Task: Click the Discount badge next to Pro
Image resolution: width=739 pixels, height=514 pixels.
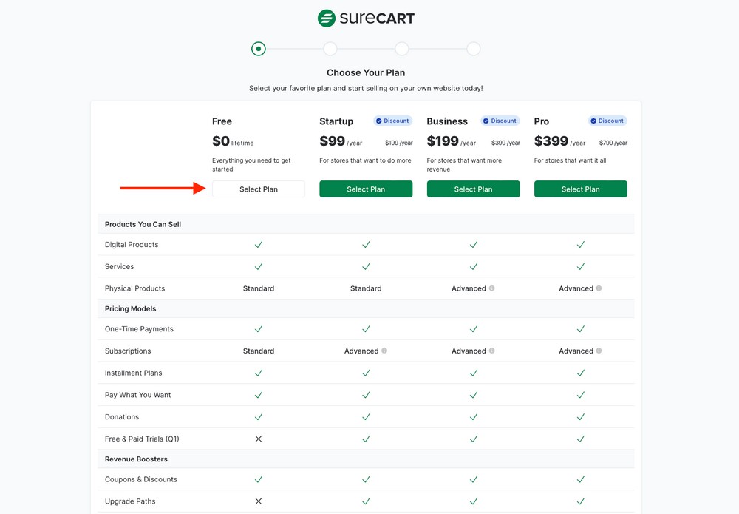Action: point(607,121)
